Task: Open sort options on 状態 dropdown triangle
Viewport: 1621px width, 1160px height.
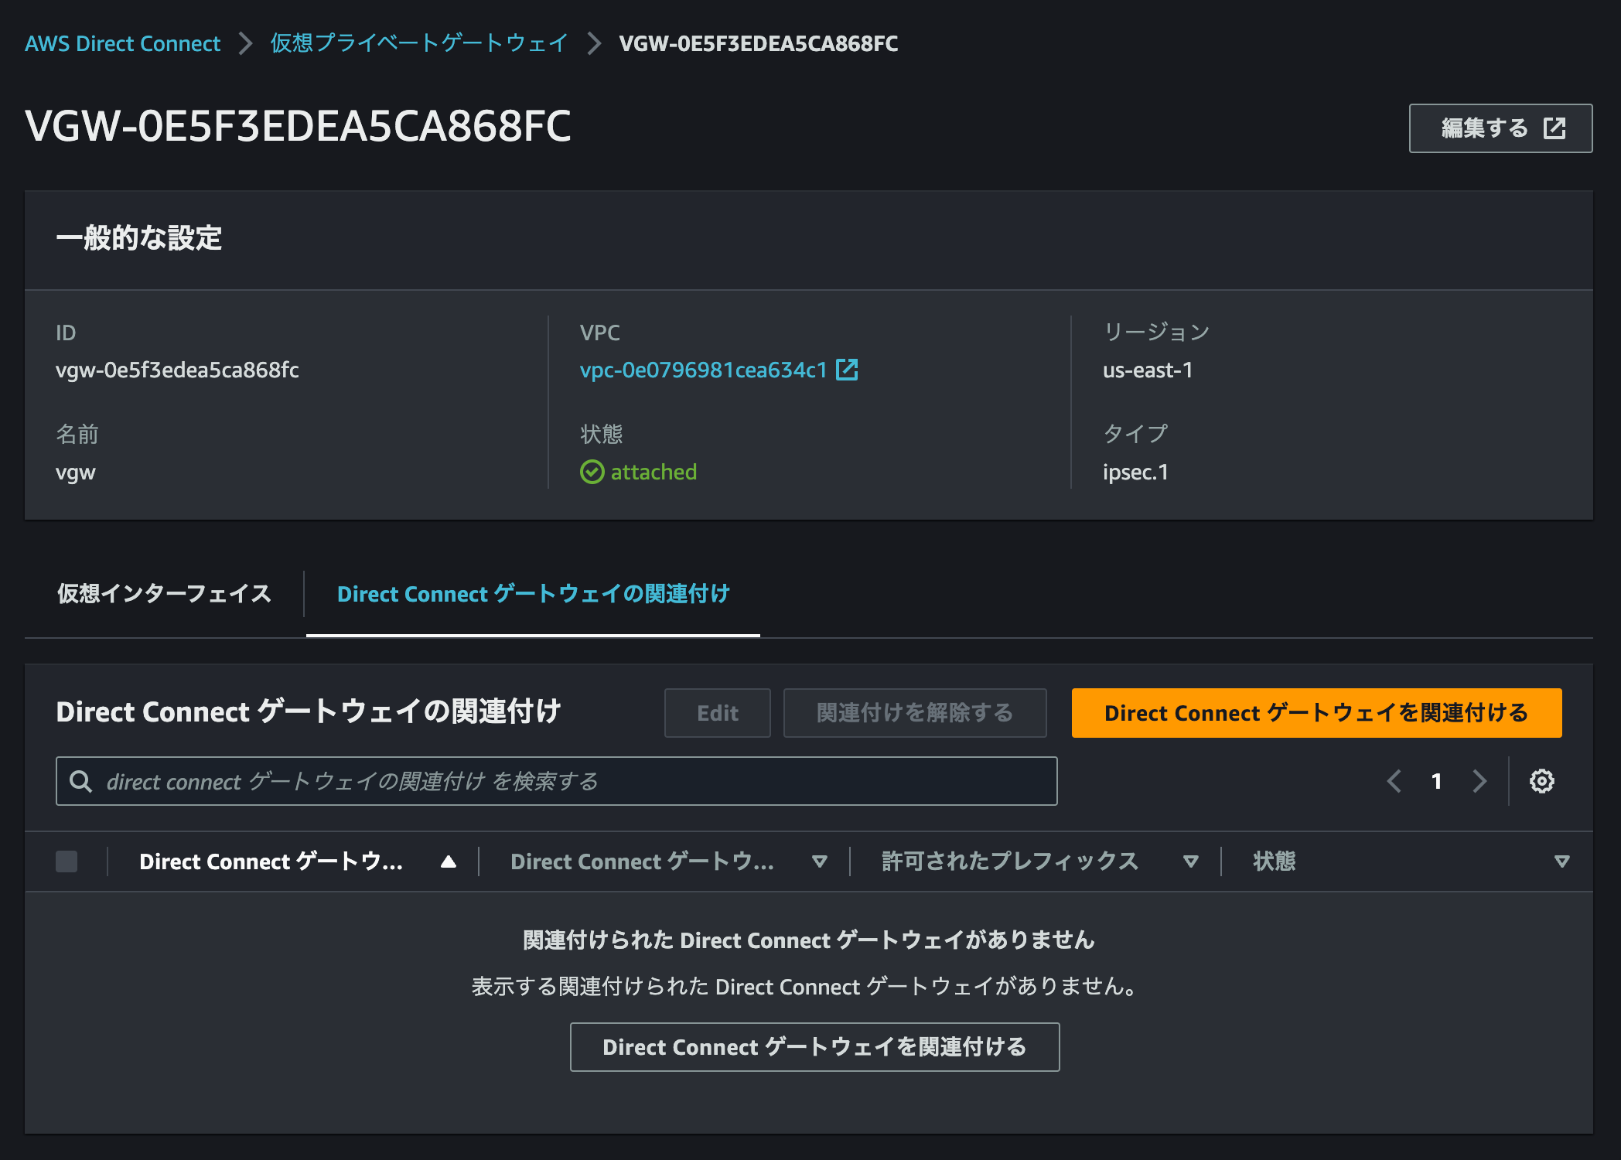Action: 1563,861
